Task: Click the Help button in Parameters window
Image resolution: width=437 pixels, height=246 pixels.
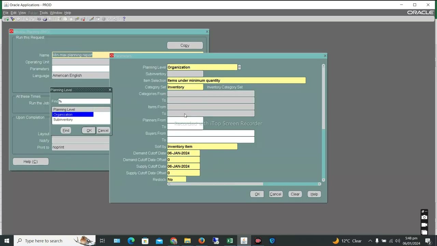Action: [x=314, y=194]
